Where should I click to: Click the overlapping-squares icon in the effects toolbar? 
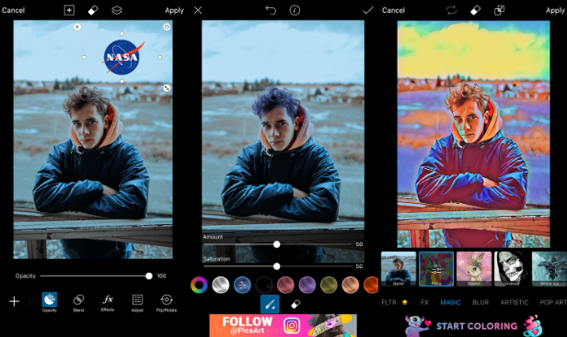tap(500, 10)
